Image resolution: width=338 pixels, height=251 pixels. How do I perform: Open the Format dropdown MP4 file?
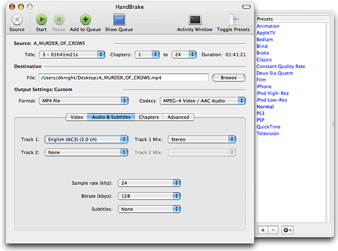(84, 101)
